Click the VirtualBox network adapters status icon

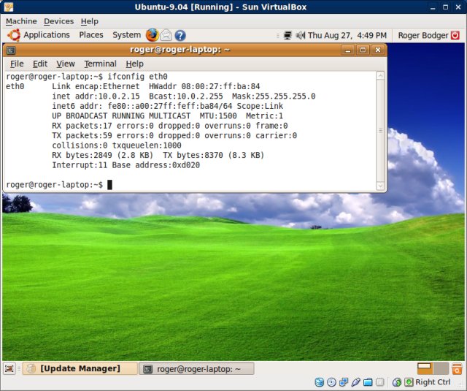pos(344,382)
